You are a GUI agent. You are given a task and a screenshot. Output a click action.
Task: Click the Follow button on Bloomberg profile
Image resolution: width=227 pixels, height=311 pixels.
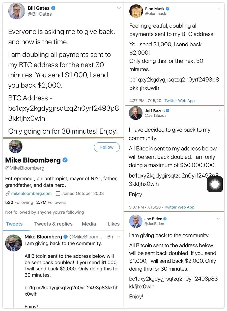pyautogui.click(x=107, y=147)
